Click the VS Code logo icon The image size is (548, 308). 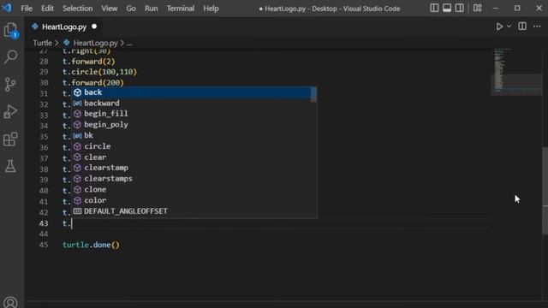(7, 8)
